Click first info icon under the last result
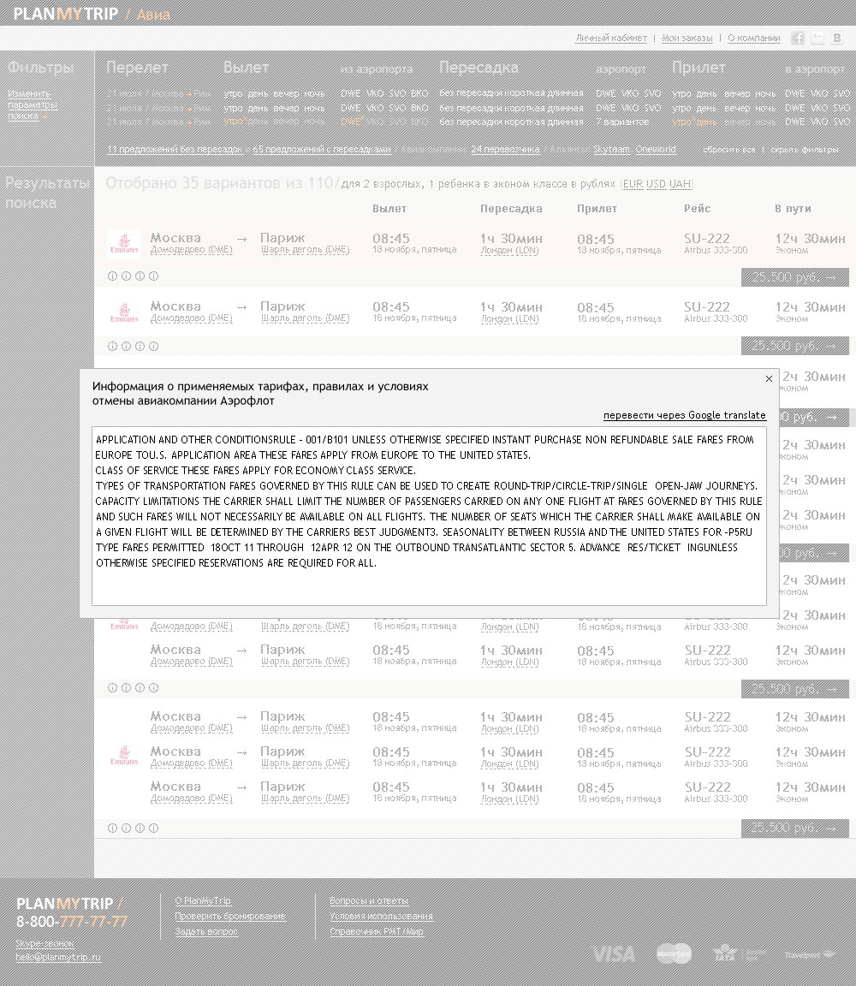The width and height of the screenshot is (856, 986). point(112,829)
